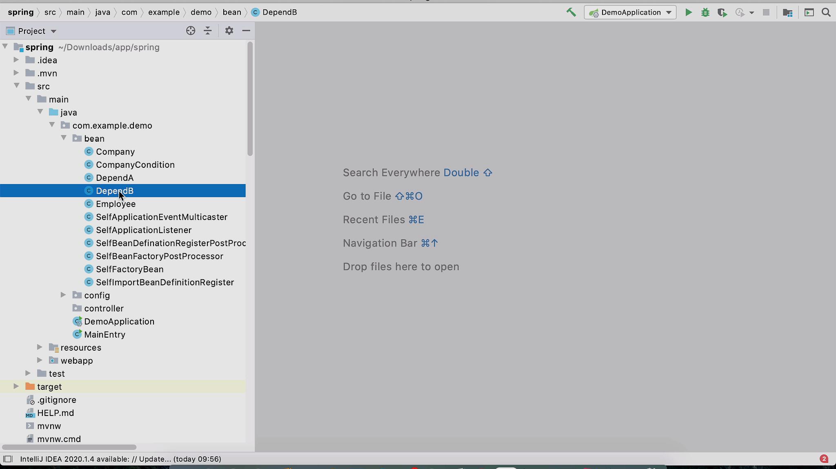Click main in the navigation breadcrumb
This screenshot has height=469, width=836.
point(76,12)
